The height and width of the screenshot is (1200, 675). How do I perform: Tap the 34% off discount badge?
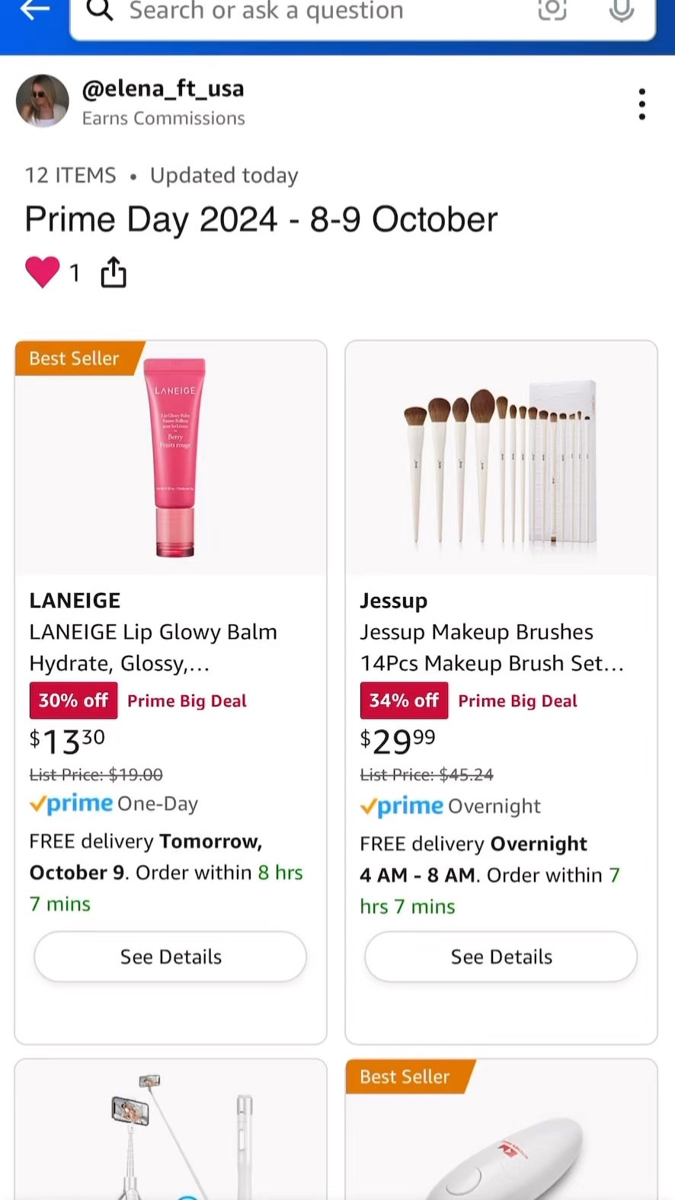(404, 701)
